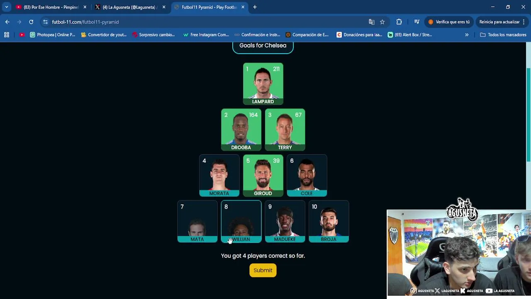The height and width of the screenshot is (299, 531).
Task: Open the Photopea bookmark
Action: click(x=52, y=35)
